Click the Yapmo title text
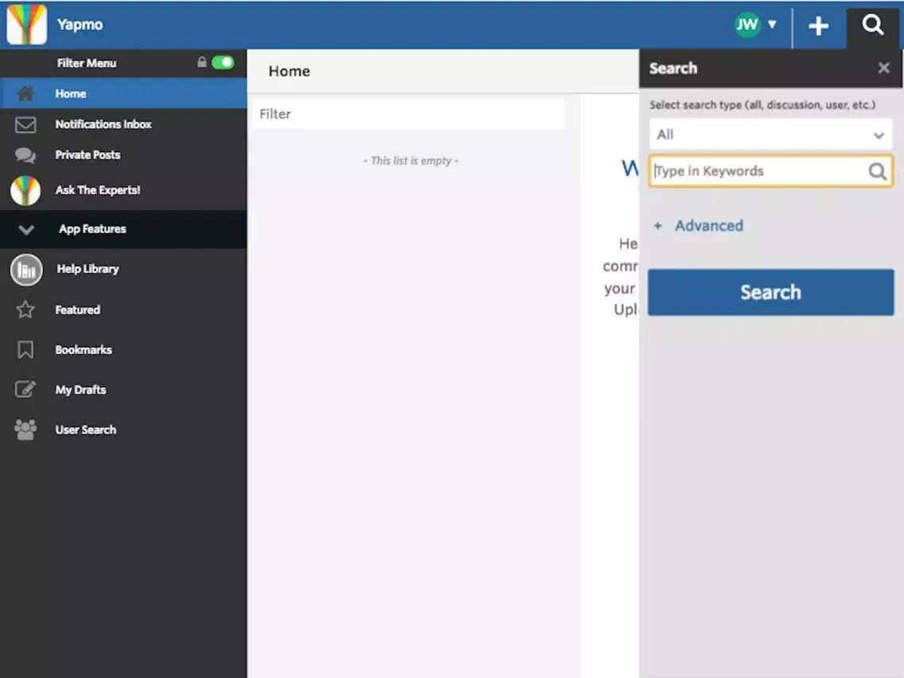904x678 pixels. pyautogui.click(x=80, y=25)
